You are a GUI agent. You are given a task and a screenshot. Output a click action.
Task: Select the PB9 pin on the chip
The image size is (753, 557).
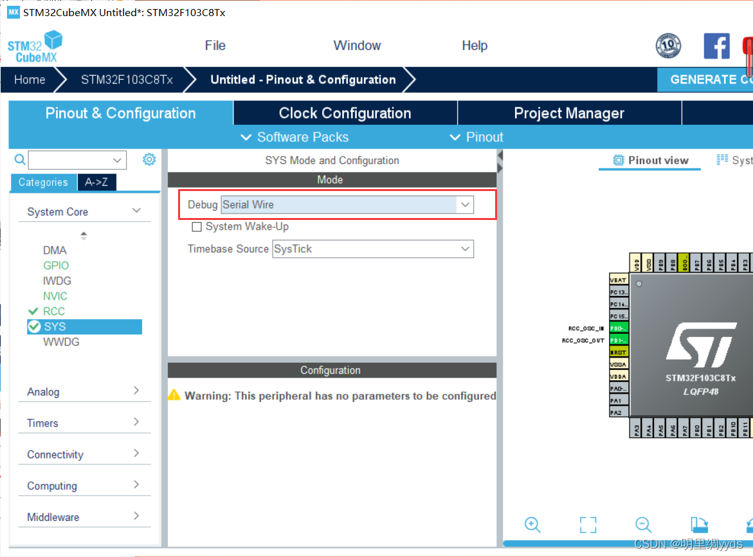(x=660, y=263)
